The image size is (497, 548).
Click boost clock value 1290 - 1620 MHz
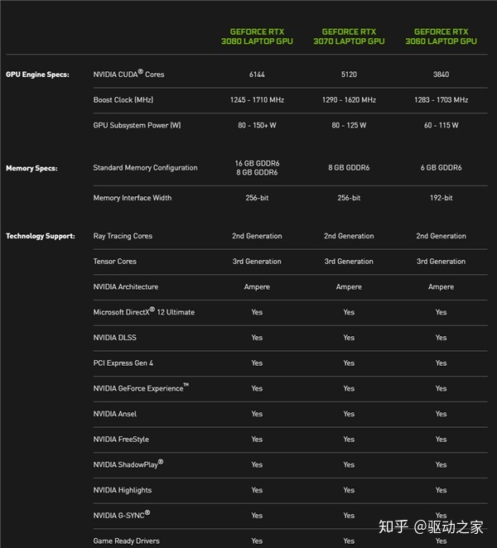pos(349,100)
